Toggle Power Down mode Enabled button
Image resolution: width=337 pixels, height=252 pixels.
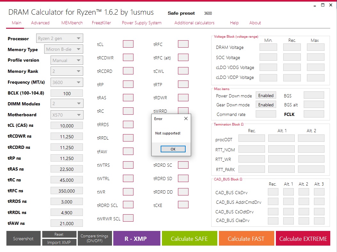[266, 95]
